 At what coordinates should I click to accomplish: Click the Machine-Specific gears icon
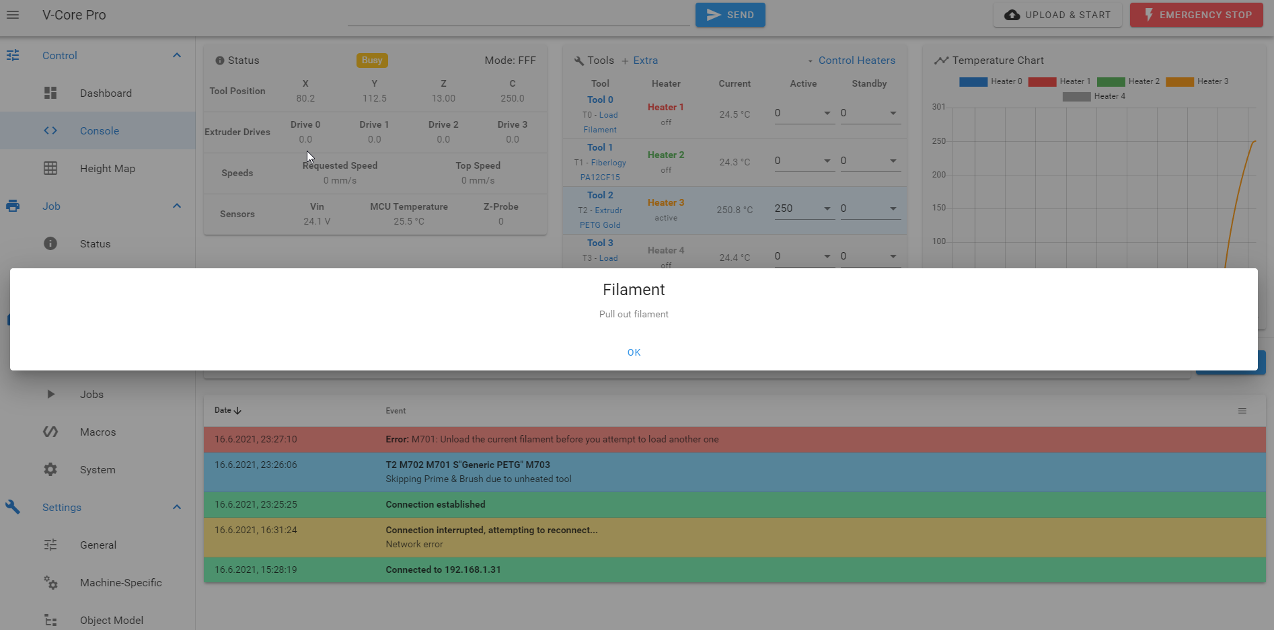click(50, 582)
